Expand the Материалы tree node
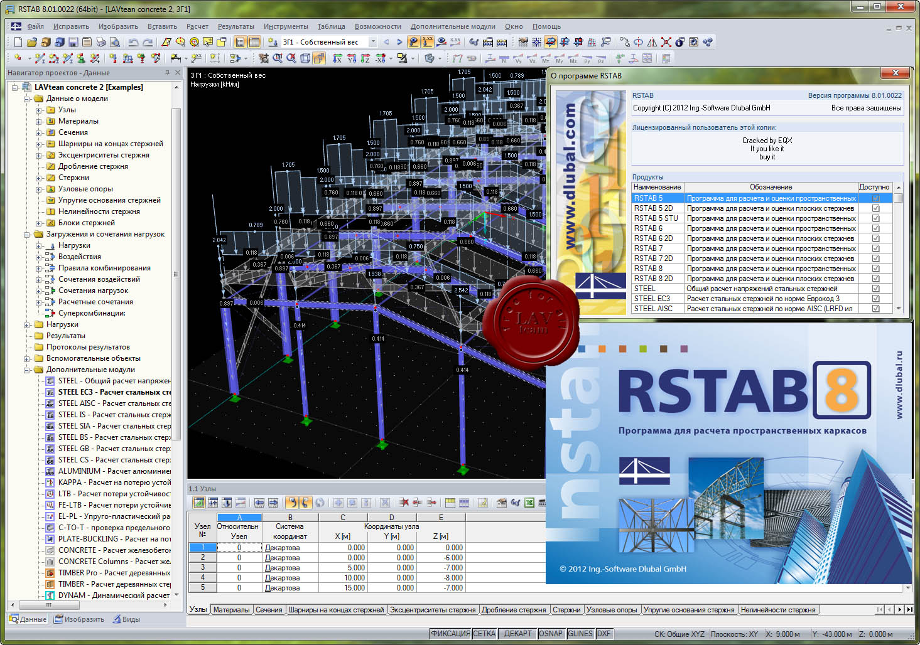The image size is (920, 645). (x=39, y=121)
